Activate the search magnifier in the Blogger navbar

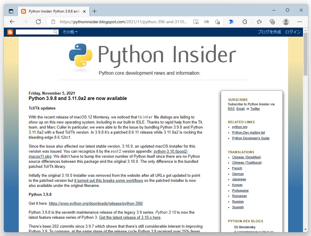[x=55, y=32]
